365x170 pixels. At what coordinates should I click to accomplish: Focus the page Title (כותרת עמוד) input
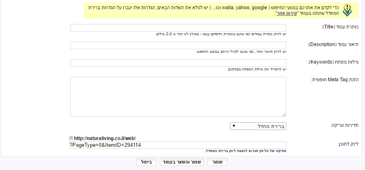pos(178,28)
